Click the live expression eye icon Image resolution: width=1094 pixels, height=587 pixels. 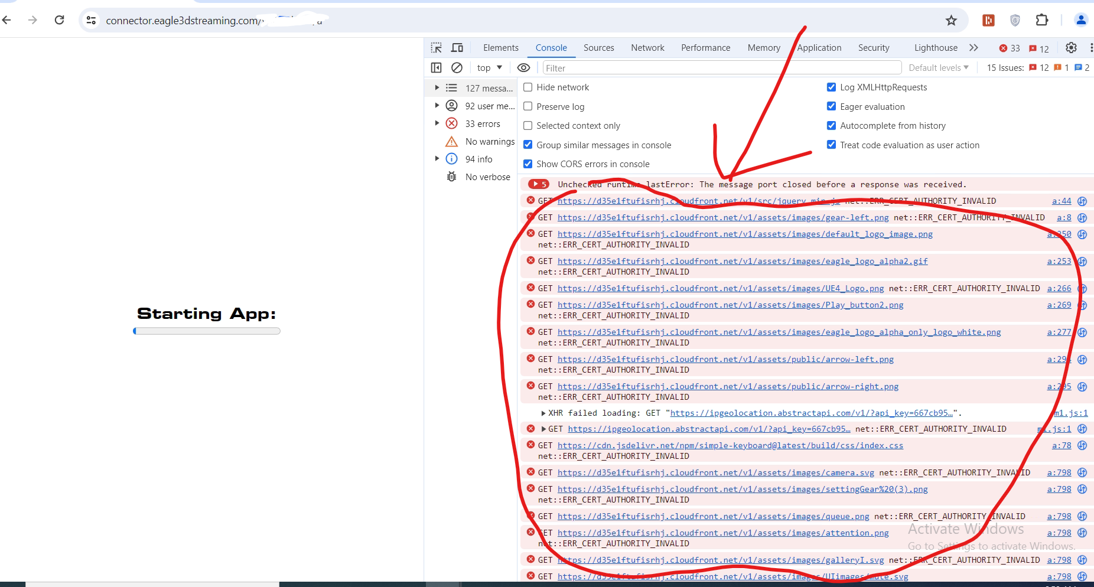click(523, 68)
